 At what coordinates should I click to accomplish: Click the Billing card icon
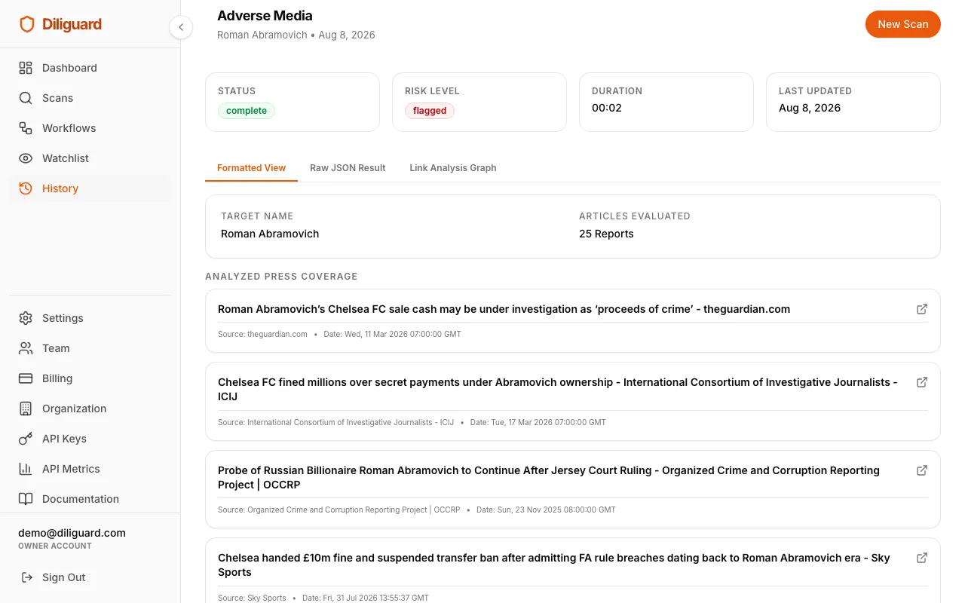tap(26, 378)
